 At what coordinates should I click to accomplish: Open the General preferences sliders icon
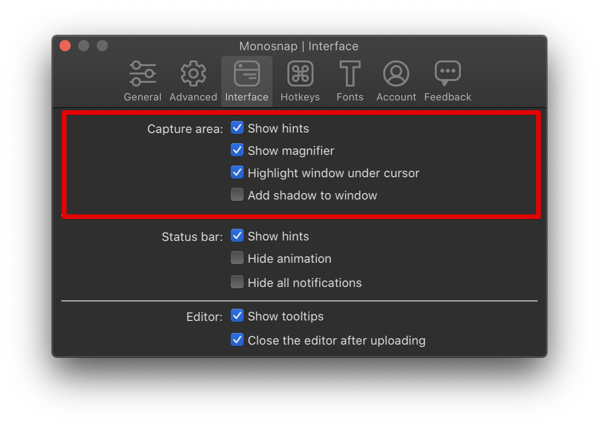tap(142, 74)
